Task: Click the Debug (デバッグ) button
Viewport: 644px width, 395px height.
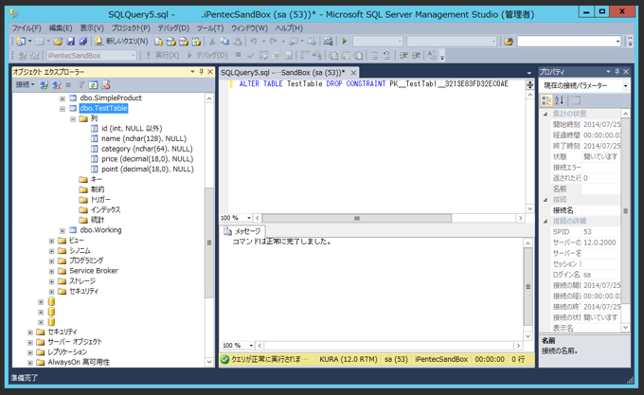Action: point(206,56)
